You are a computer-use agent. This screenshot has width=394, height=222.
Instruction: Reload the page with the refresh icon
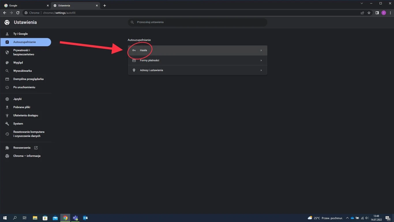(x=18, y=13)
